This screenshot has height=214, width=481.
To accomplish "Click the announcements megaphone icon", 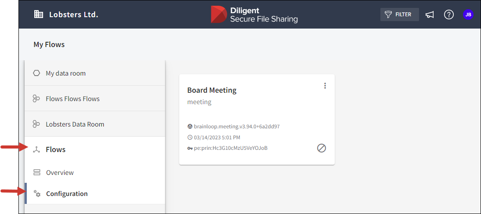I will pyautogui.click(x=430, y=15).
